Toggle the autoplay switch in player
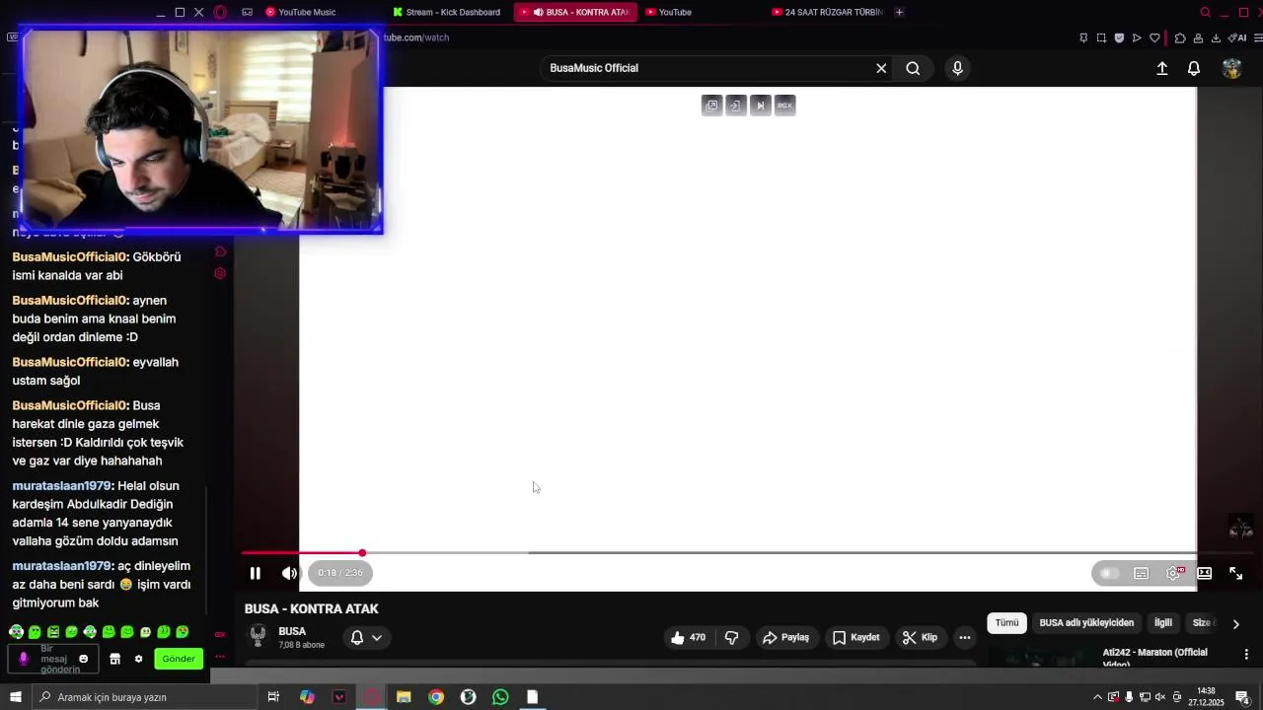Screen dimensions: 1263x710 click(x=1109, y=573)
